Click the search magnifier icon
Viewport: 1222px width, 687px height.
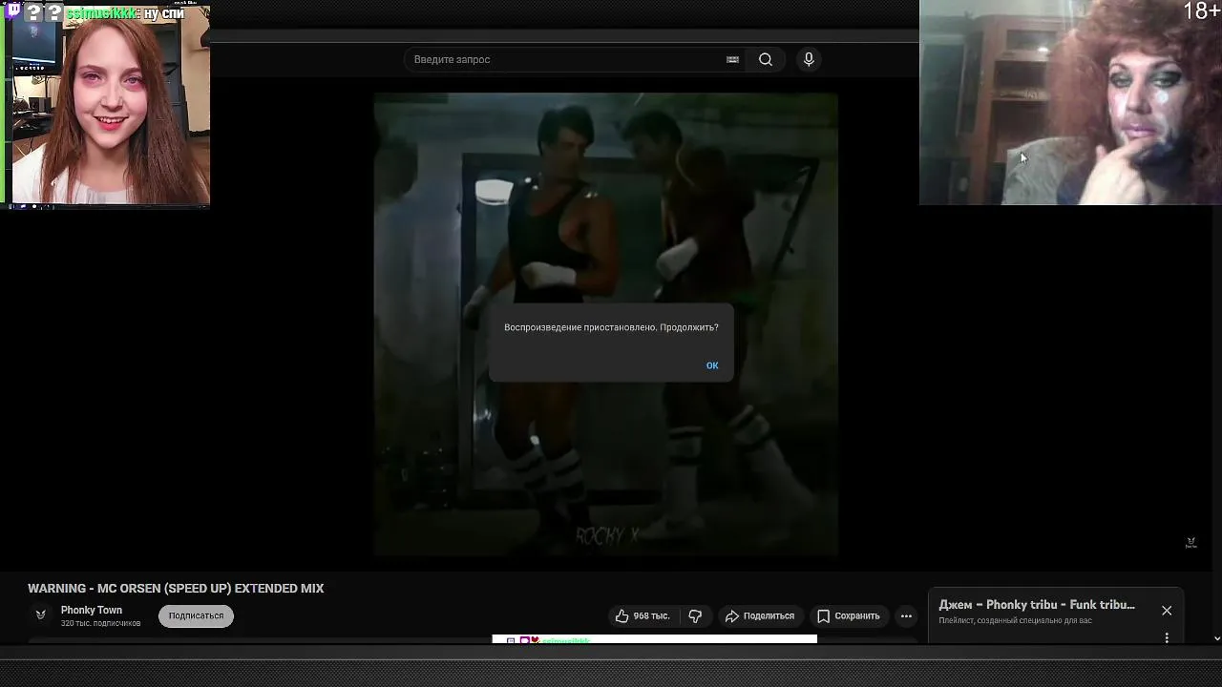tap(766, 59)
